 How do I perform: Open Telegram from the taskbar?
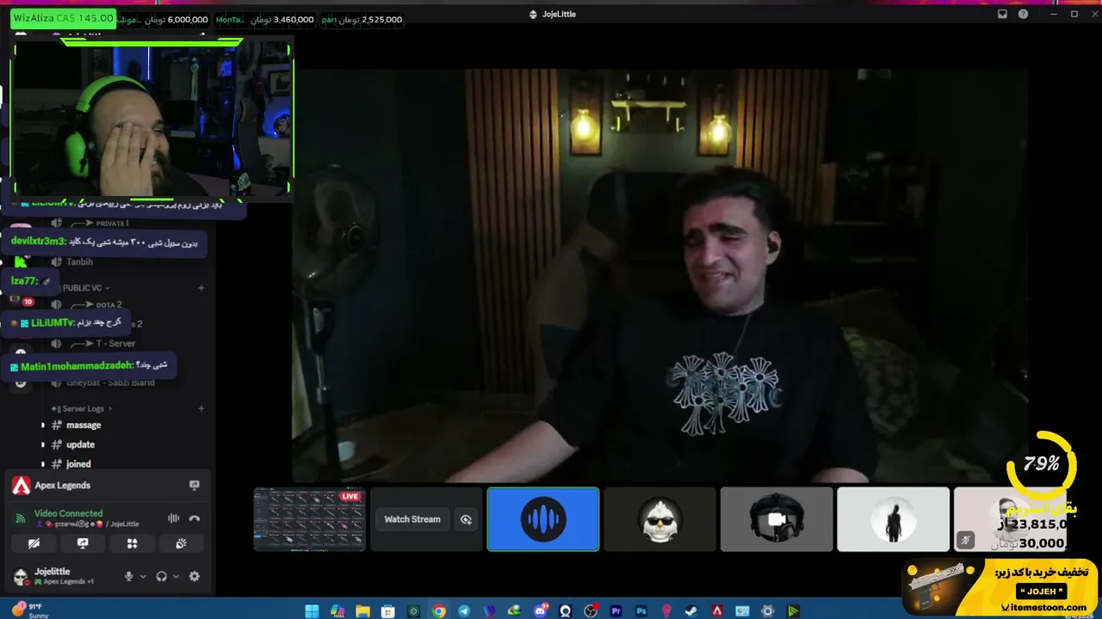[465, 611]
